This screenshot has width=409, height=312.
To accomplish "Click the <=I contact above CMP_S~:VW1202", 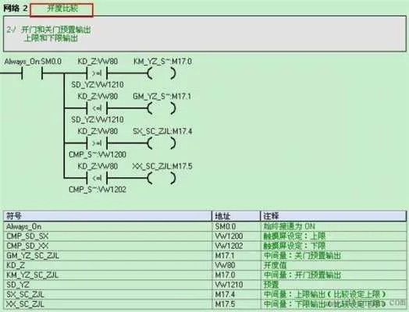I will (97, 179).
